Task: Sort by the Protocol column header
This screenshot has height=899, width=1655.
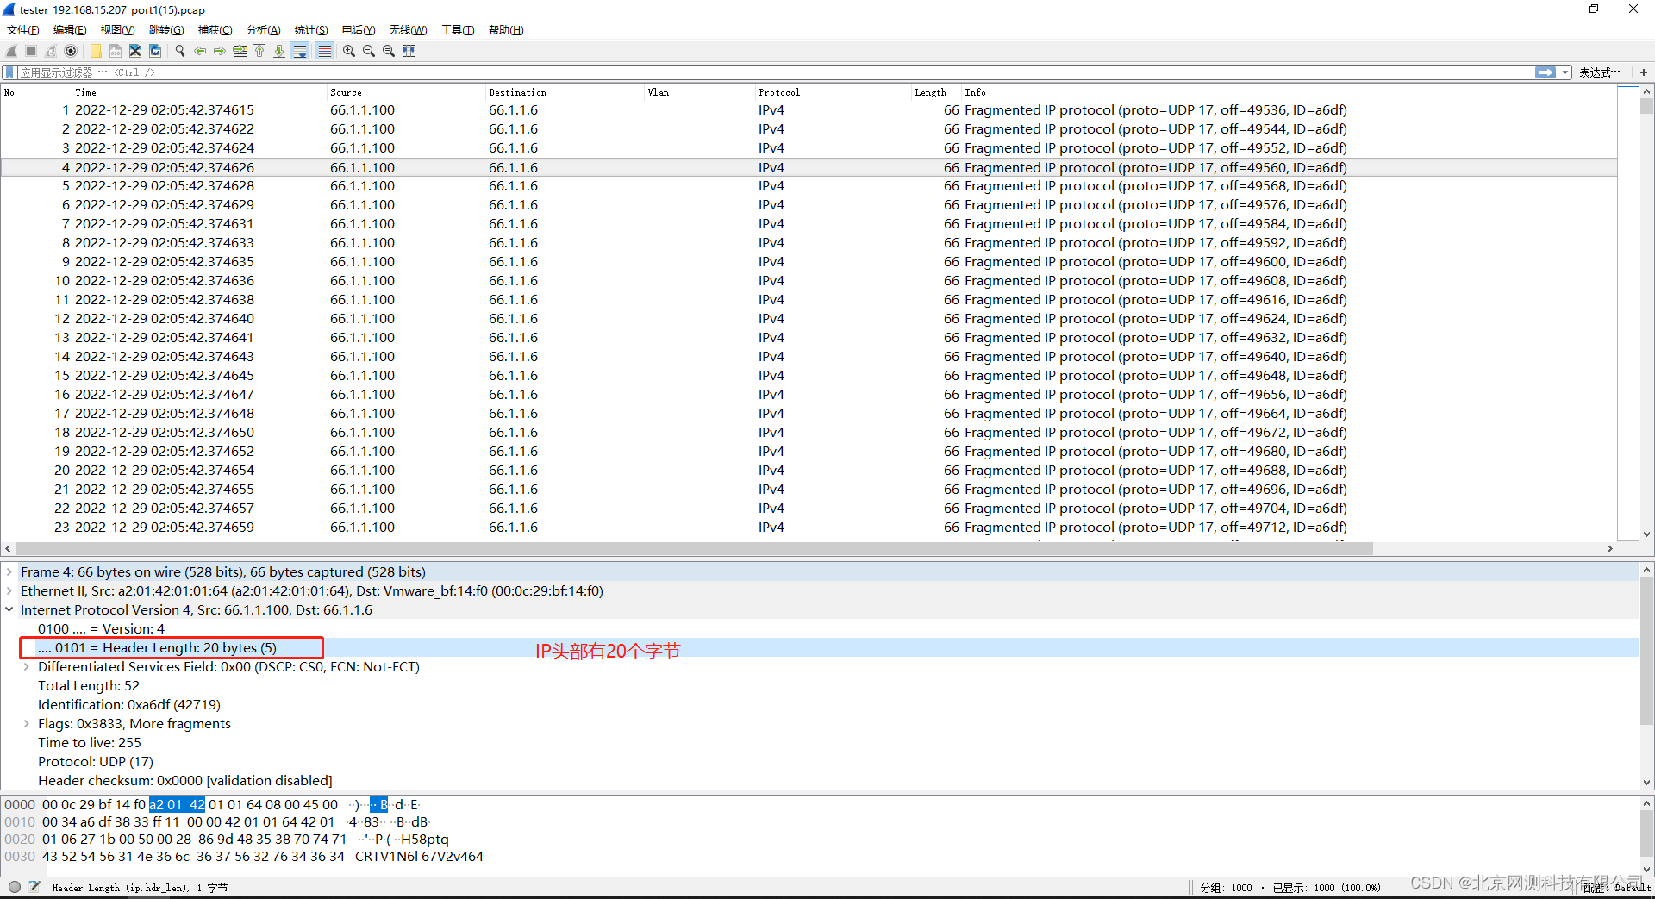Action: (x=833, y=92)
